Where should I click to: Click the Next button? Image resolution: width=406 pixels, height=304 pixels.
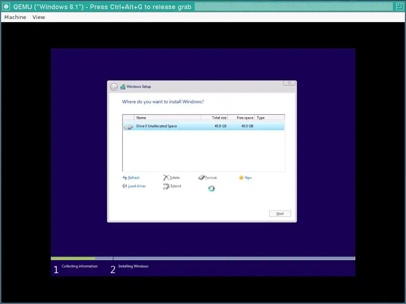[x=280, y=213]
